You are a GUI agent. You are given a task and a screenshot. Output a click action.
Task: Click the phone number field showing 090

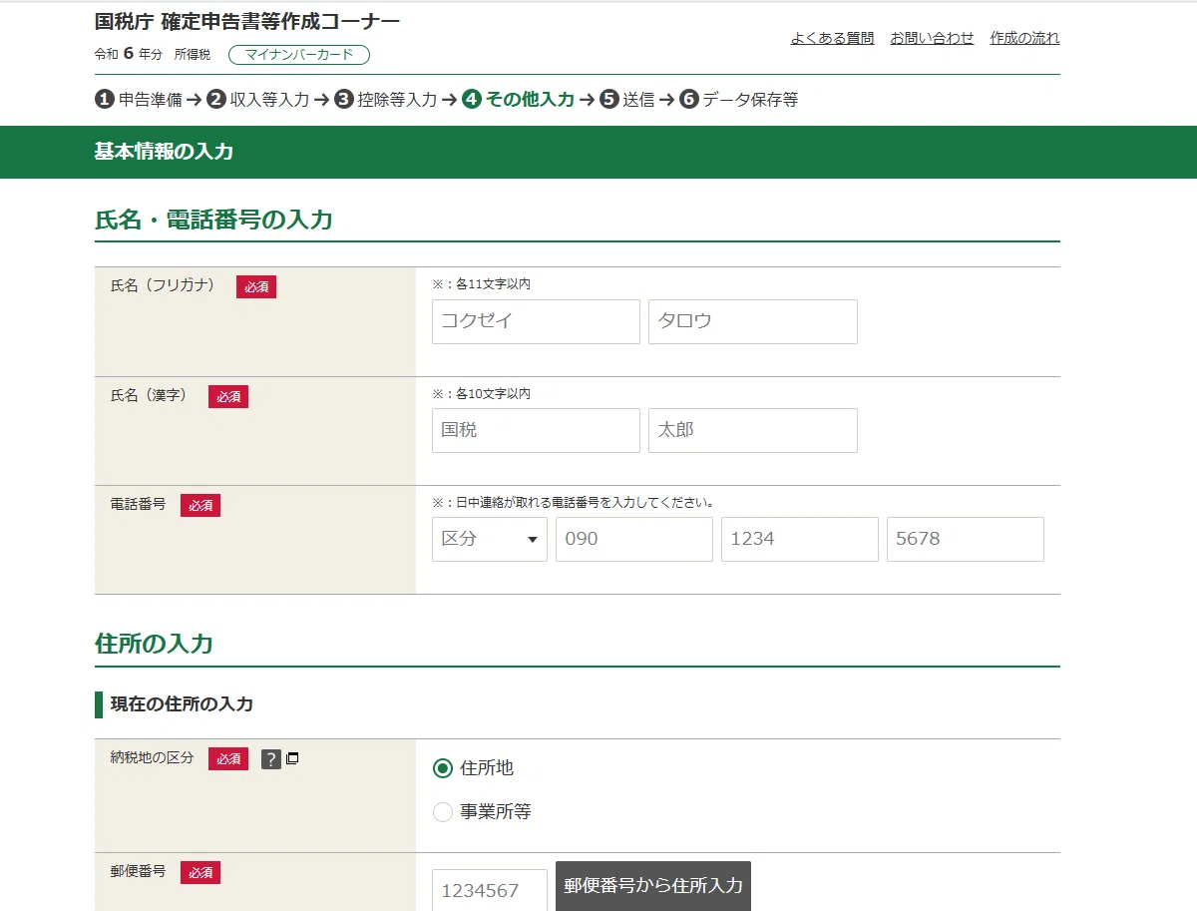[634, 539]
